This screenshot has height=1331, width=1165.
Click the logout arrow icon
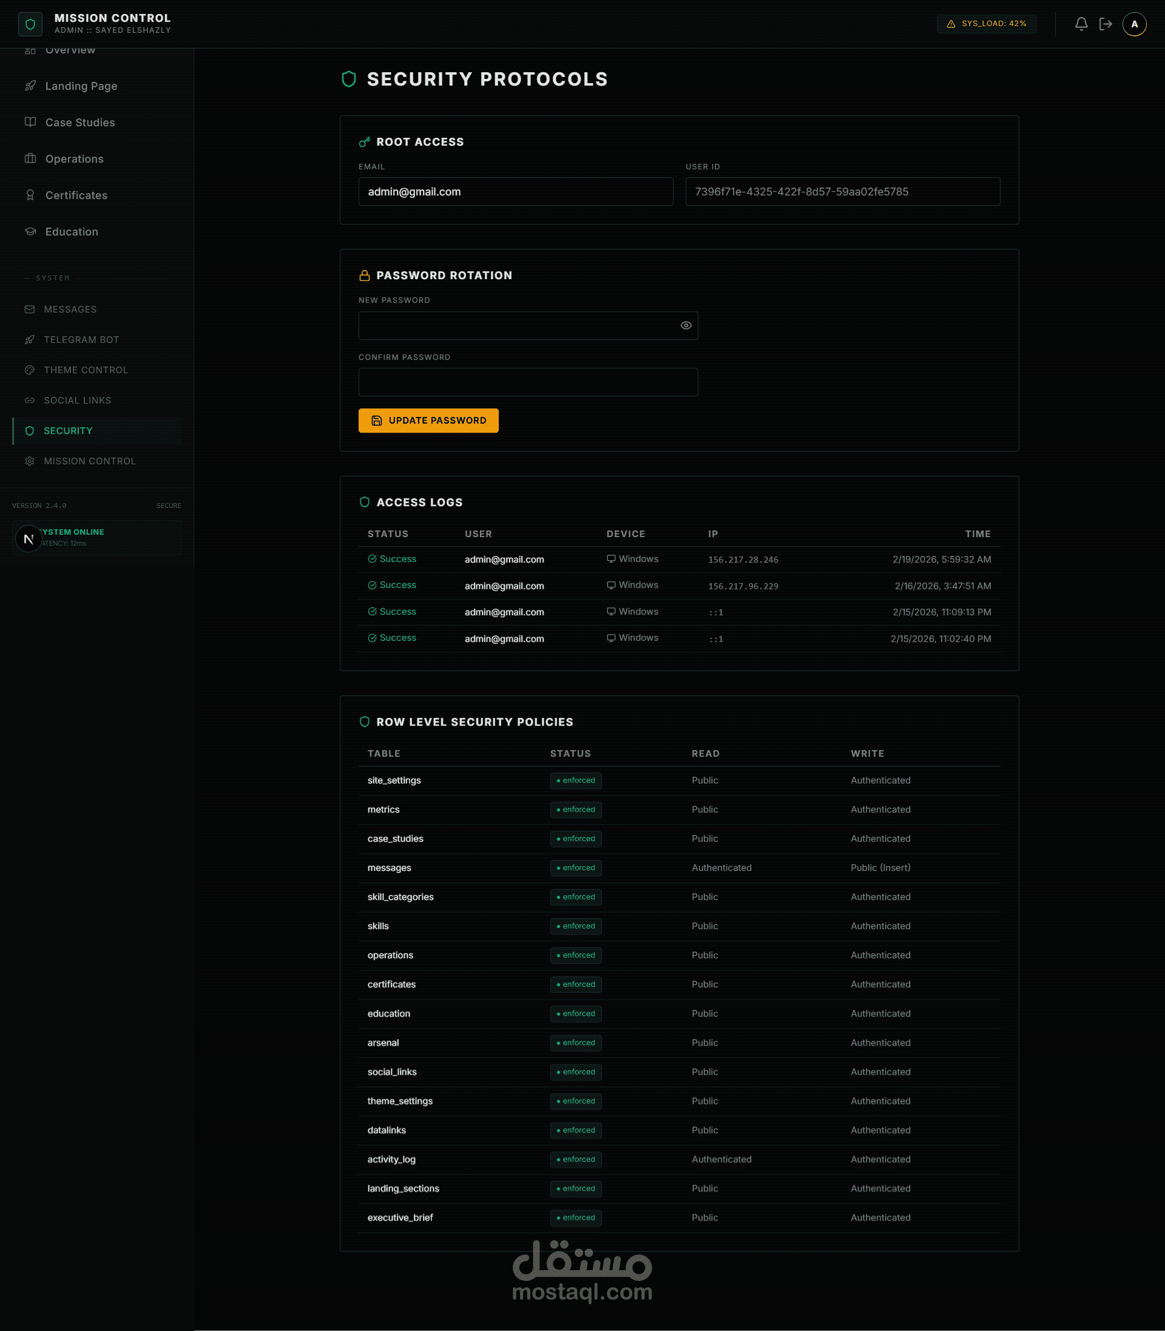click(1105, 24)
